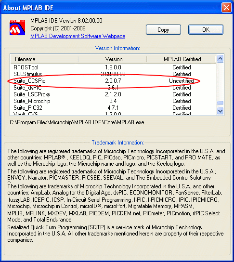Click version 1.8.0.0 cell
The height and width of the screenshot is (262, 234).
coord(113,67)
